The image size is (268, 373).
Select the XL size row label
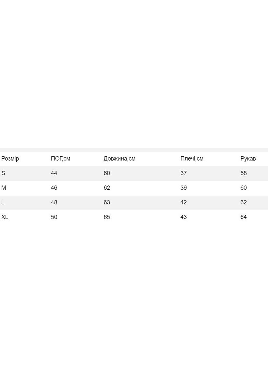[5, 217]
